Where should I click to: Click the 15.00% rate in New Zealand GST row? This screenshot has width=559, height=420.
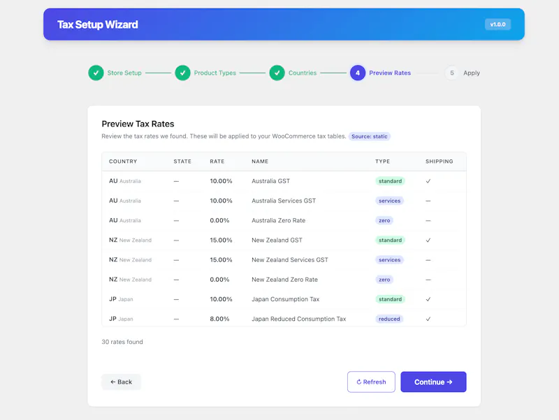pyautogui.click(x=221, y=240)
